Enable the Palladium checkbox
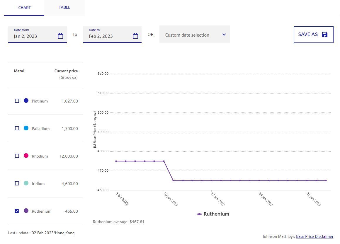Screen dimensions: 340x244 17,128
